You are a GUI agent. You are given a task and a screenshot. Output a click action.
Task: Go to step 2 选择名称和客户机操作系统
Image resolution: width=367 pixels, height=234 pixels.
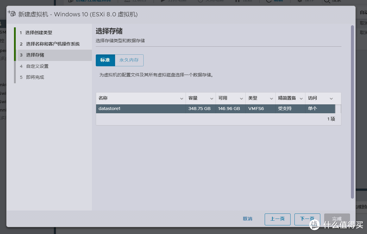pyautogui.click(x=50, y=44)
